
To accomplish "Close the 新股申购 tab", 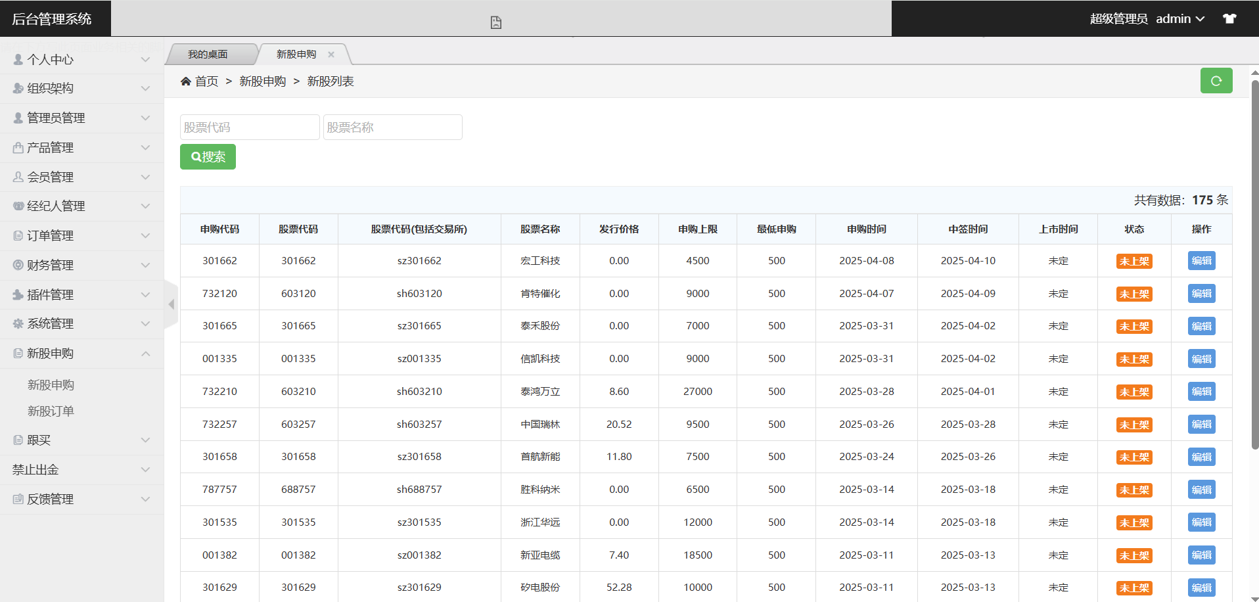I will (x=331, y=55).
